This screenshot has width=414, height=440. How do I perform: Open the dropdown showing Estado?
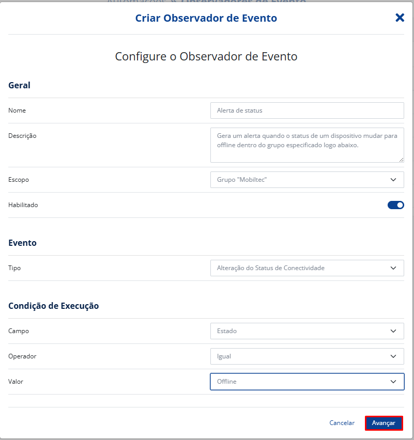(x=300, y=331)
